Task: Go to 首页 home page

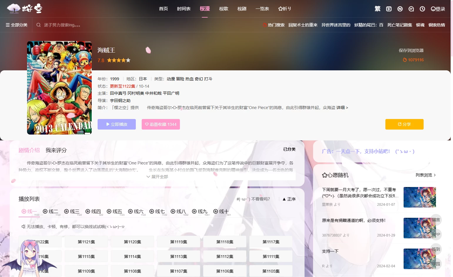Action: (163, 9)
